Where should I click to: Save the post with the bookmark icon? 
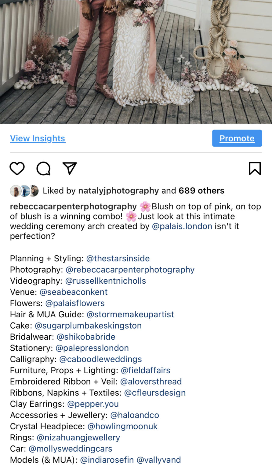point(254,168)
